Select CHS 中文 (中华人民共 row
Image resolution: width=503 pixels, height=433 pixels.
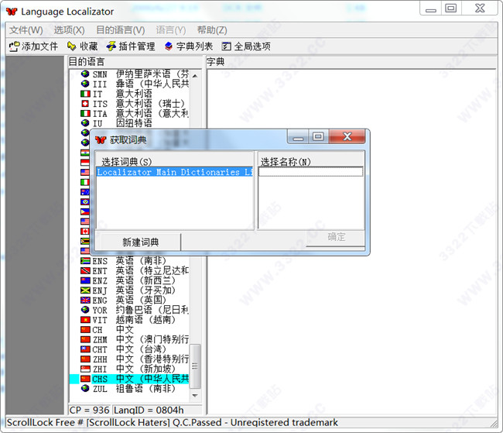[129, 379]
